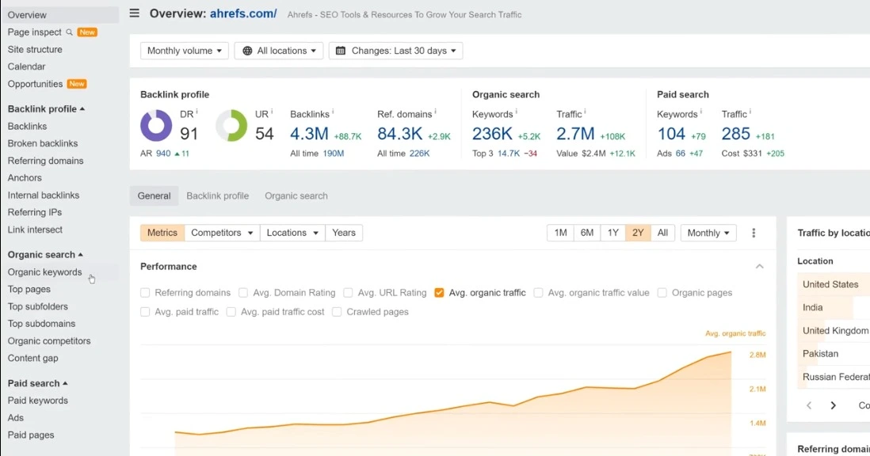This screenshot has width=870, height=456.
Task: Switch to Organic search tab
Action: click(296, 196)
